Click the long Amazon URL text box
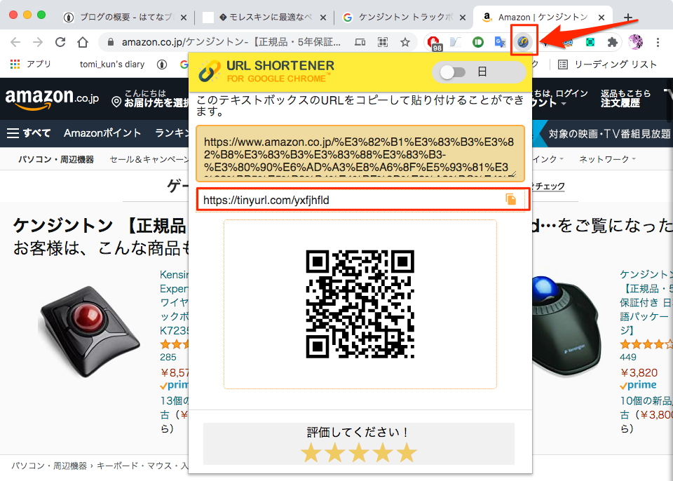 360,154
